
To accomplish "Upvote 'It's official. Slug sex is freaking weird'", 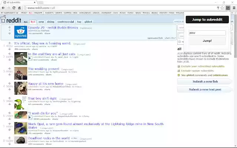I will [x=10, y=43].
